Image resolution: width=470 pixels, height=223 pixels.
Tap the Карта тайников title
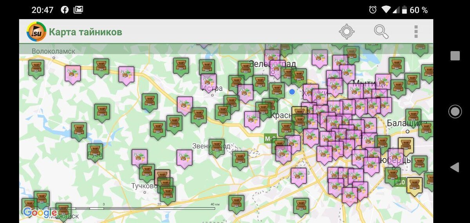(x=85, y=32)
